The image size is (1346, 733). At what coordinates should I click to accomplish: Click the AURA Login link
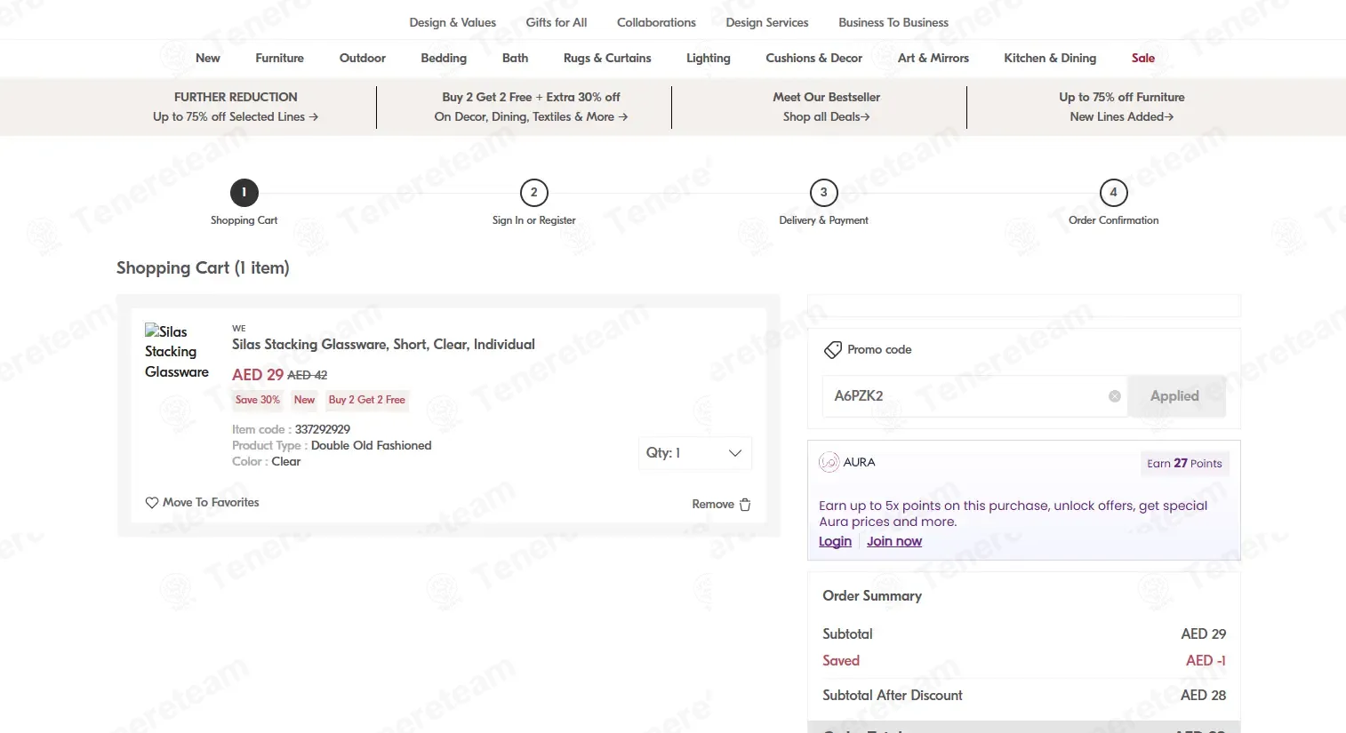[835, 541]
